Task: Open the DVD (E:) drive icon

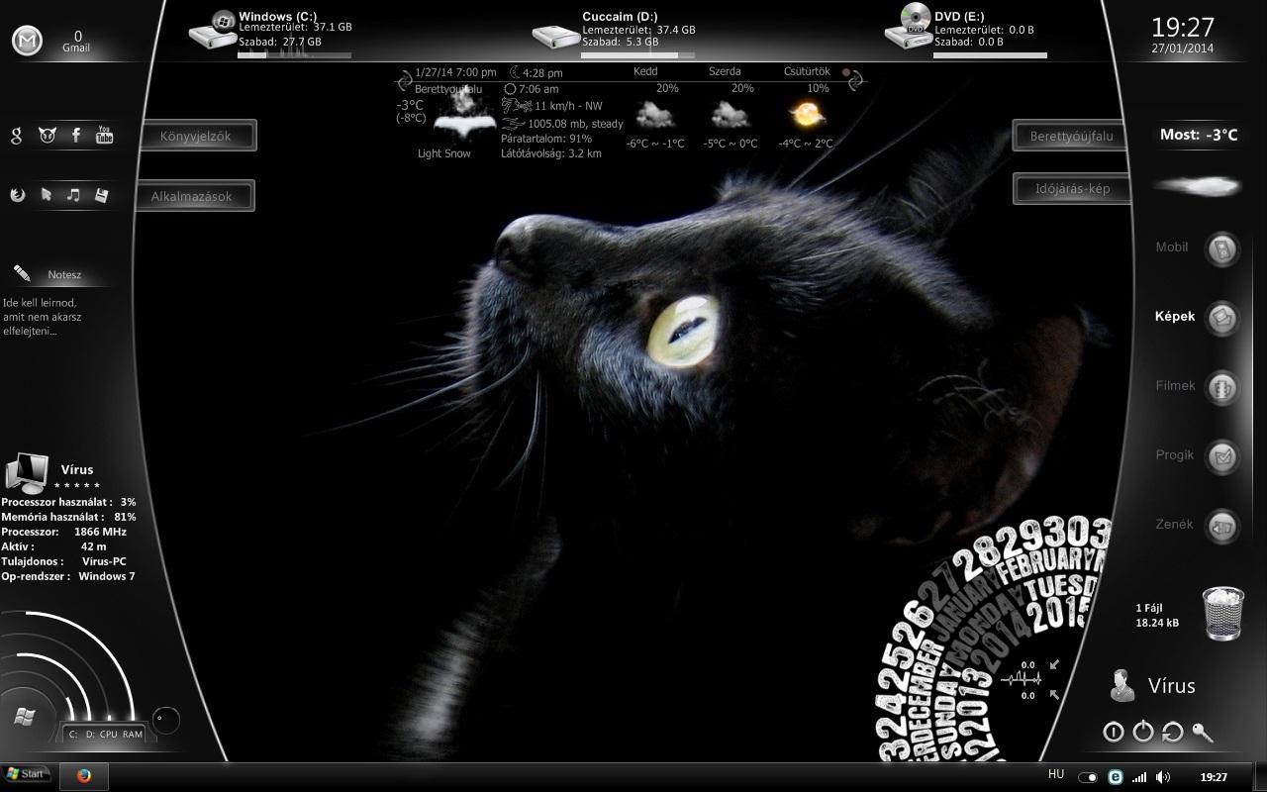Action: click(x=909, y=27)
